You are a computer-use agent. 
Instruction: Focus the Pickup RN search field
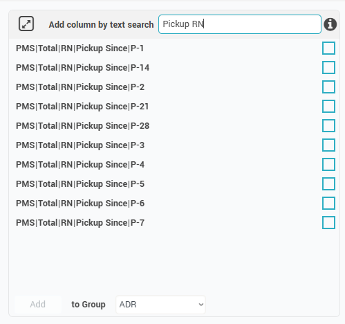point(240,24)
